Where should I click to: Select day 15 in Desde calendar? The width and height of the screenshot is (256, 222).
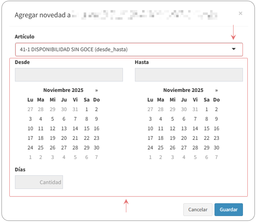[x=87, y=129]
